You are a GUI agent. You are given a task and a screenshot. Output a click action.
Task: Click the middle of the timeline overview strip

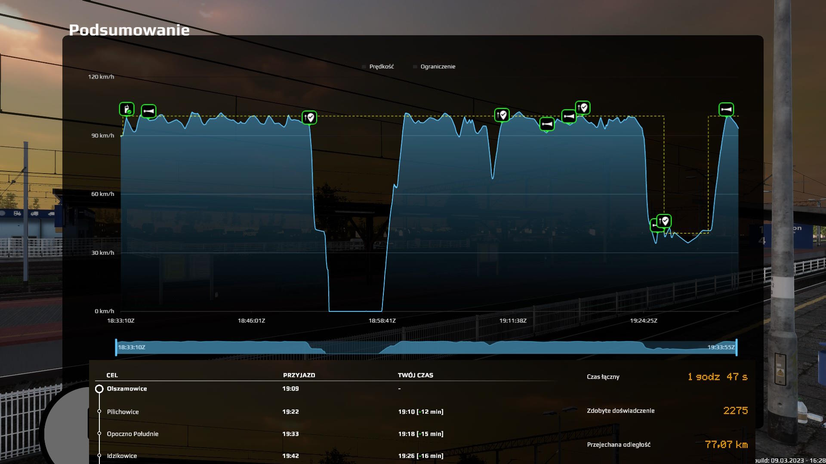click(x=426, y=347)
